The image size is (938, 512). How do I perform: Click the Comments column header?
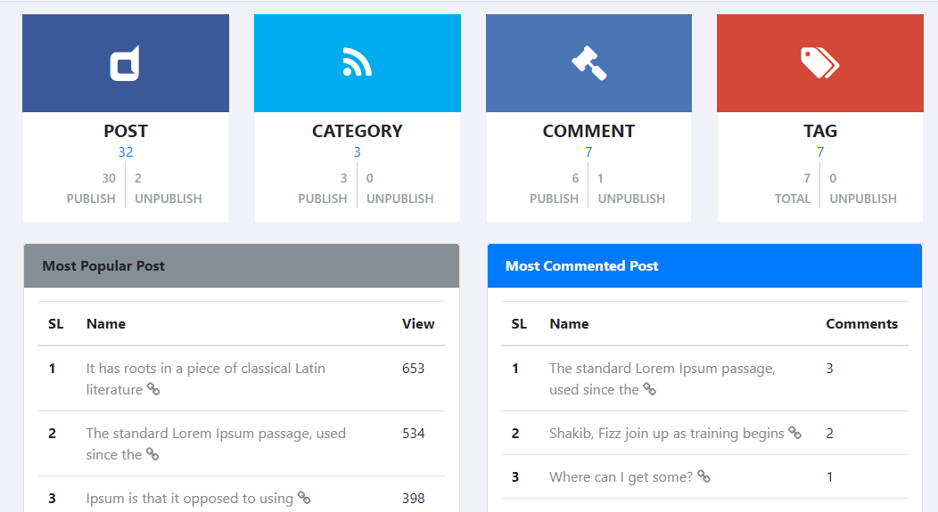pyautogui.click(x=861, y=324)
